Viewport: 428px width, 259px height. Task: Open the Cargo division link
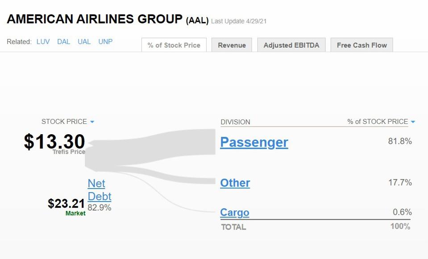click(234, 213)
